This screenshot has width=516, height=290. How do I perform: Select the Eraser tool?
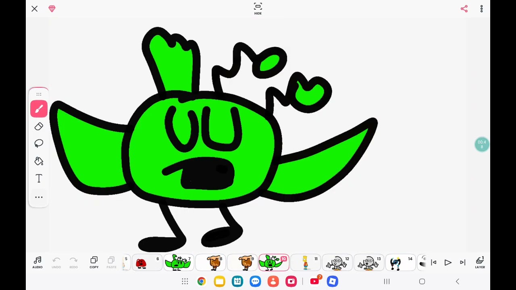[x=39, y=126]
